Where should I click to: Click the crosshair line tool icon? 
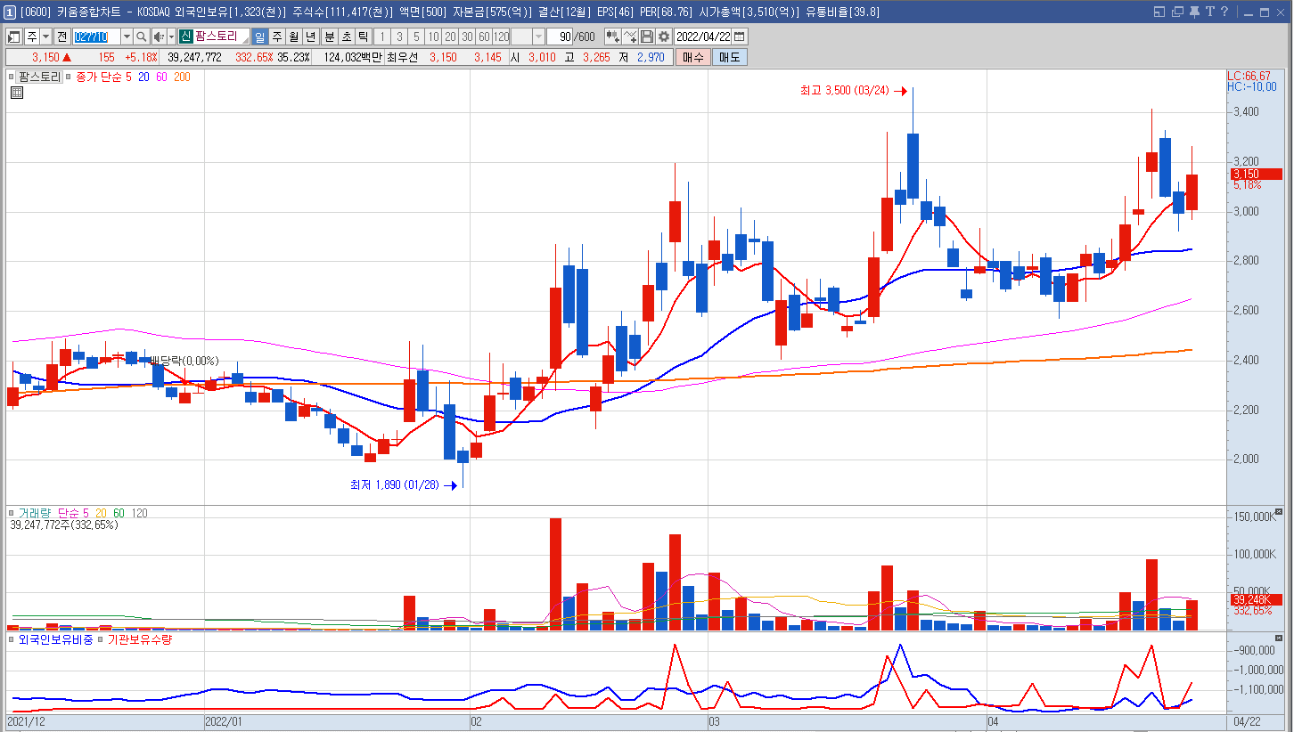pyautogui.click(x=631, y=37)
